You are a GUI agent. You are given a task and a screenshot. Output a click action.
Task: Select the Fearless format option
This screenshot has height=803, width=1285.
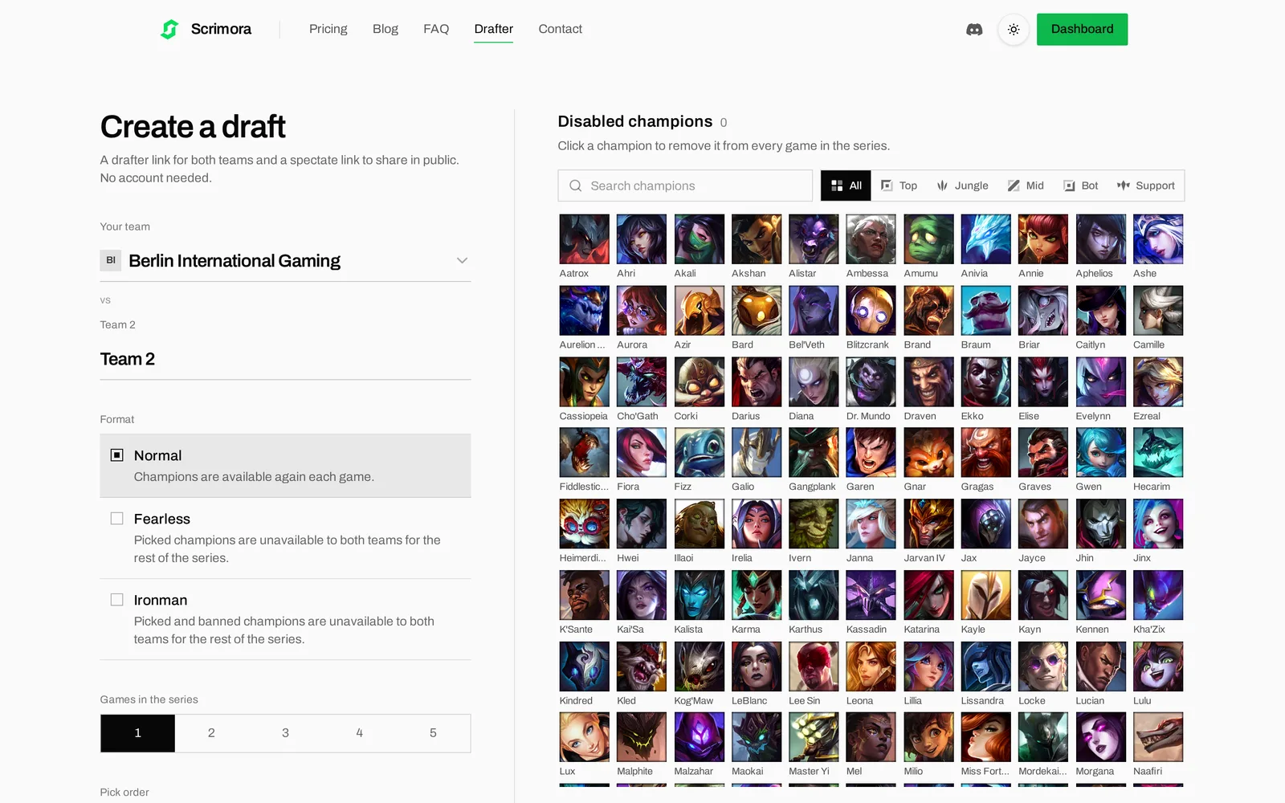pos(285,538)
